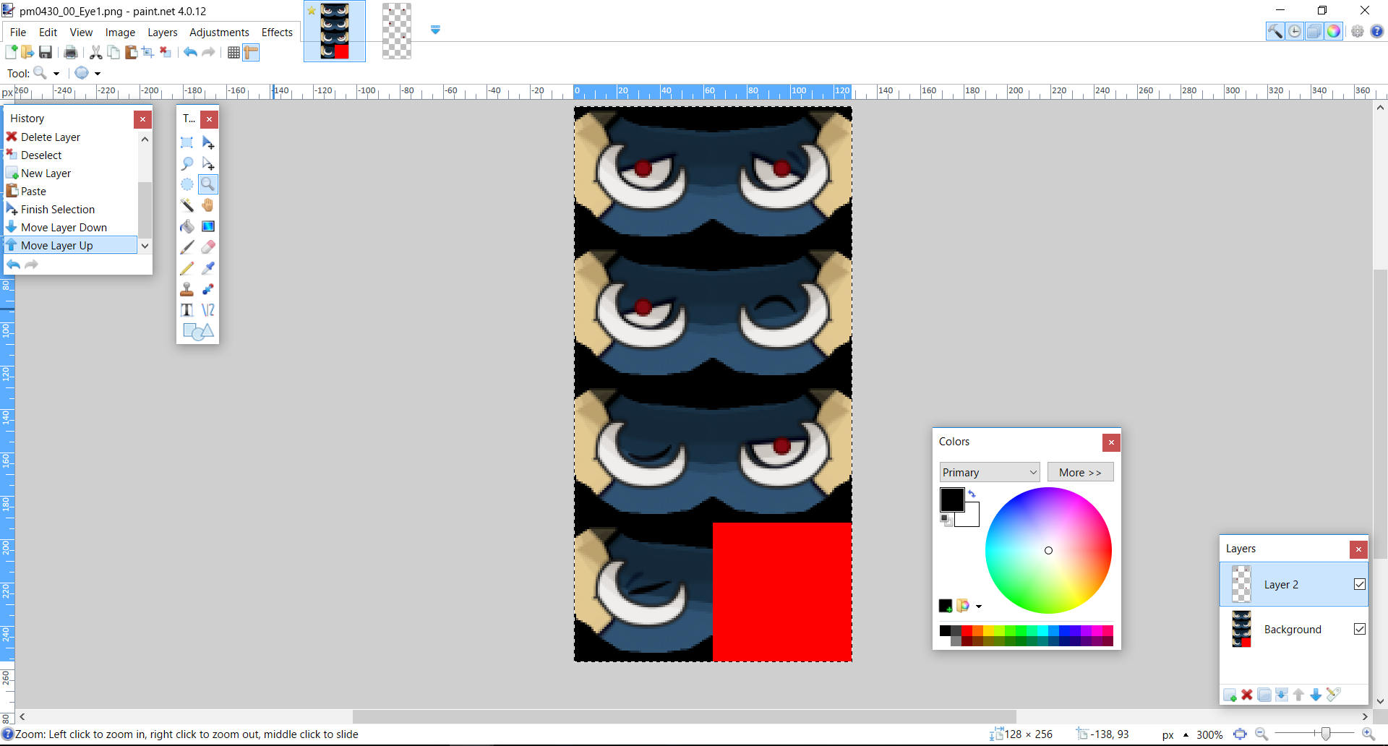Select the Line/Curve tool
Viewport: 1388px width, 746px height.
[x=208, y=310]
